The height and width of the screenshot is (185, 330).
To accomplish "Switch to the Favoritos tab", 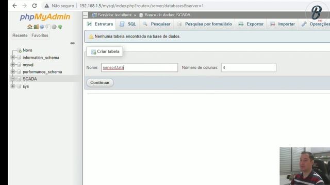I will (40, 35).
